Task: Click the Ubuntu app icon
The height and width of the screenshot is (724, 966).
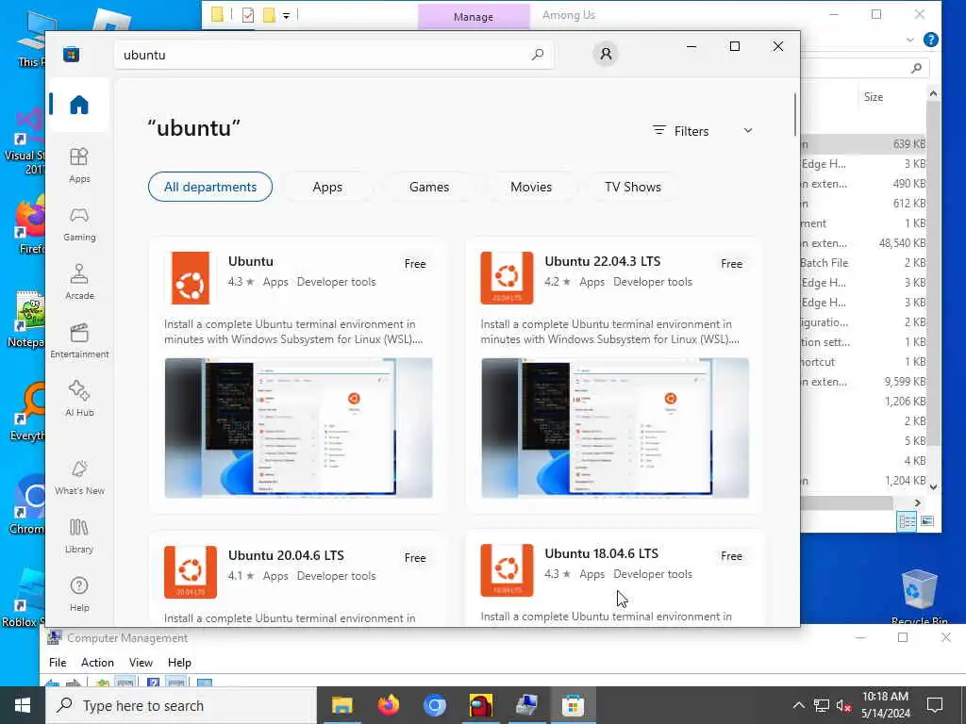Action: point(191,278)
